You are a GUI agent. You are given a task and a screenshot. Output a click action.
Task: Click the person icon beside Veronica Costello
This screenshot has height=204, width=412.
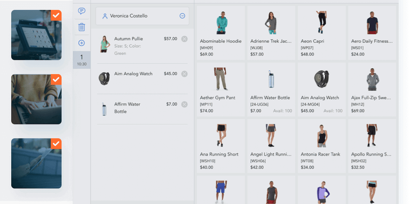pos(105,16)
